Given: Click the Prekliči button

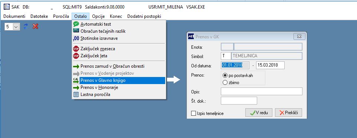Looking at the screenshot, I should click(288, 113).
